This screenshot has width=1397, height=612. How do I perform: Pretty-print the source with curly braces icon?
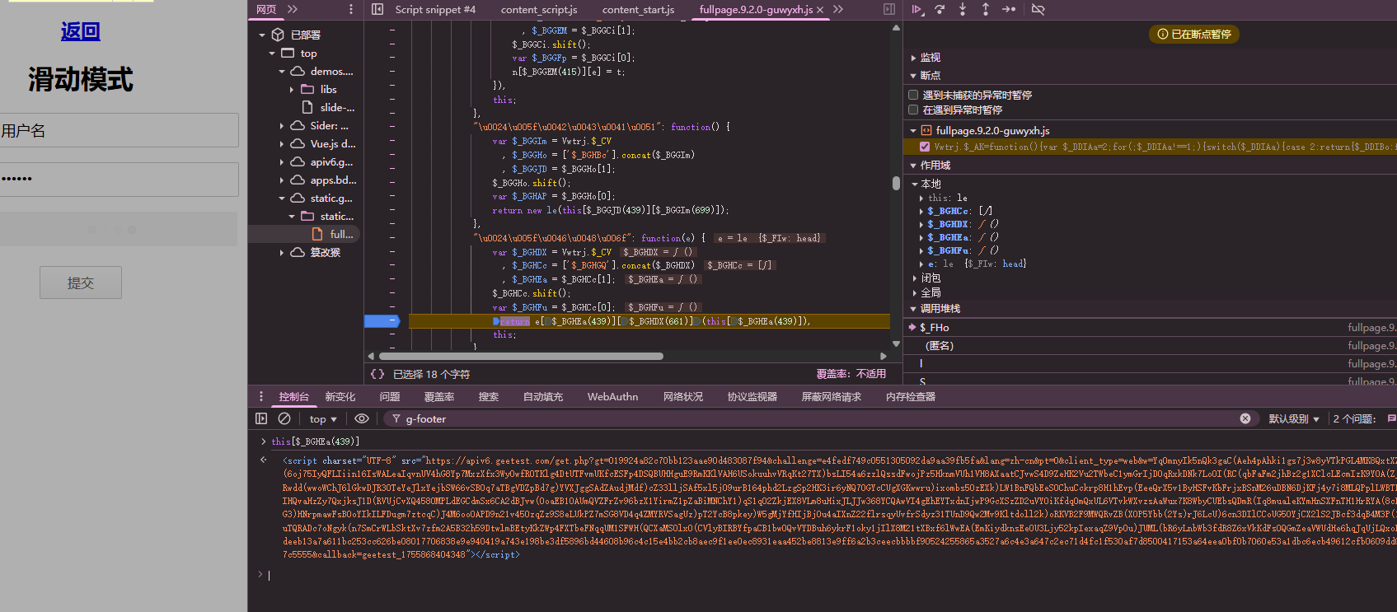[x=377, y=374]
